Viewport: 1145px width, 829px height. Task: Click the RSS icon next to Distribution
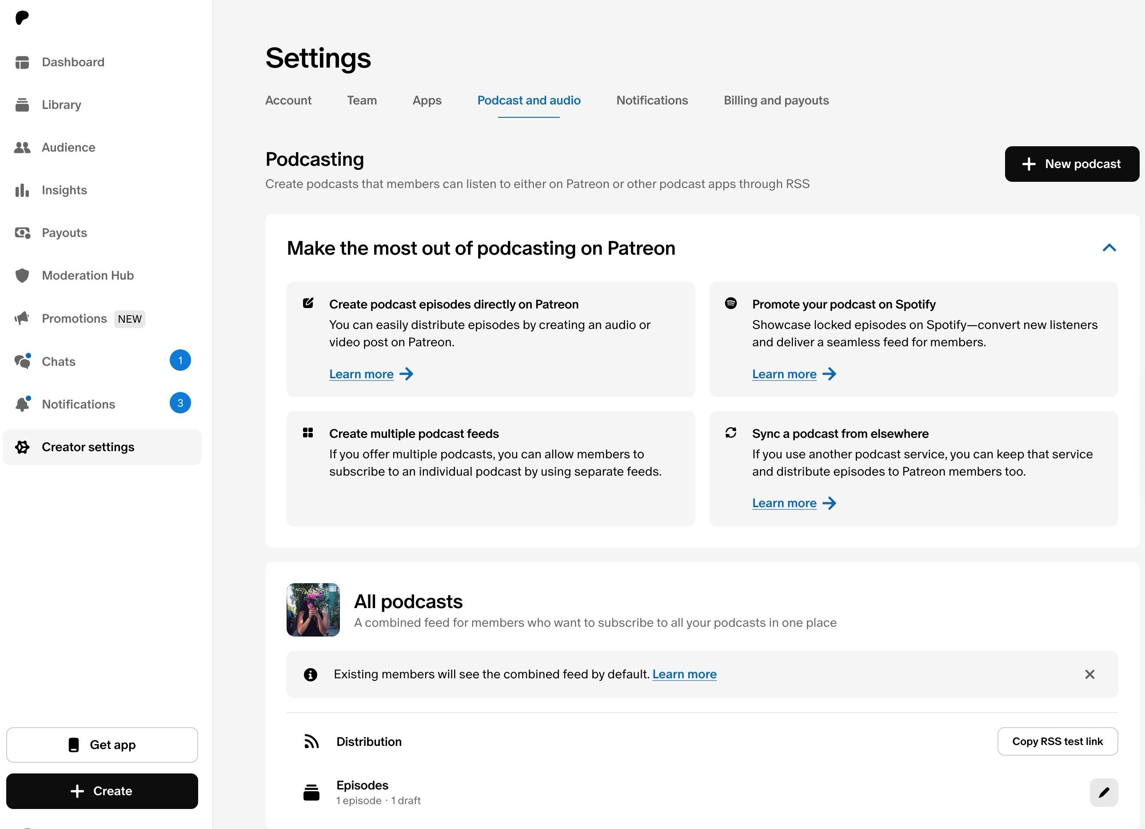coord(311,741)
